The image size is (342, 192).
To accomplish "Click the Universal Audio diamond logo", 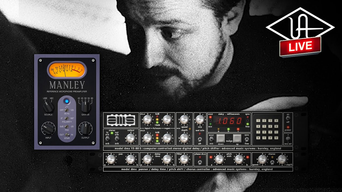I will click(300, 25).
